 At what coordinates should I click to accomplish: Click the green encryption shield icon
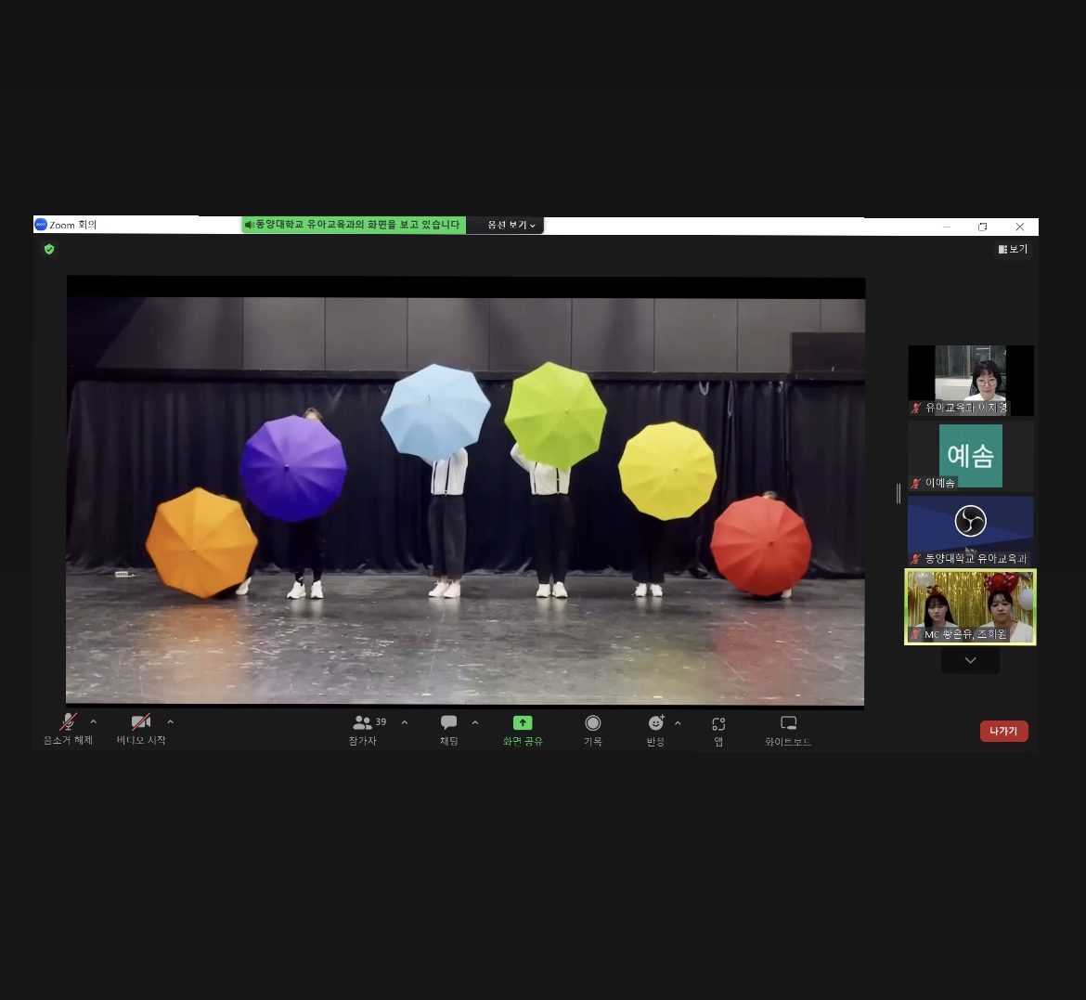click(49, 249)
